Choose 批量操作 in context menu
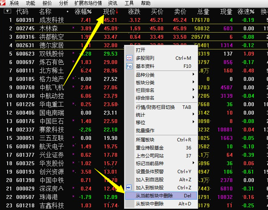 161,130
